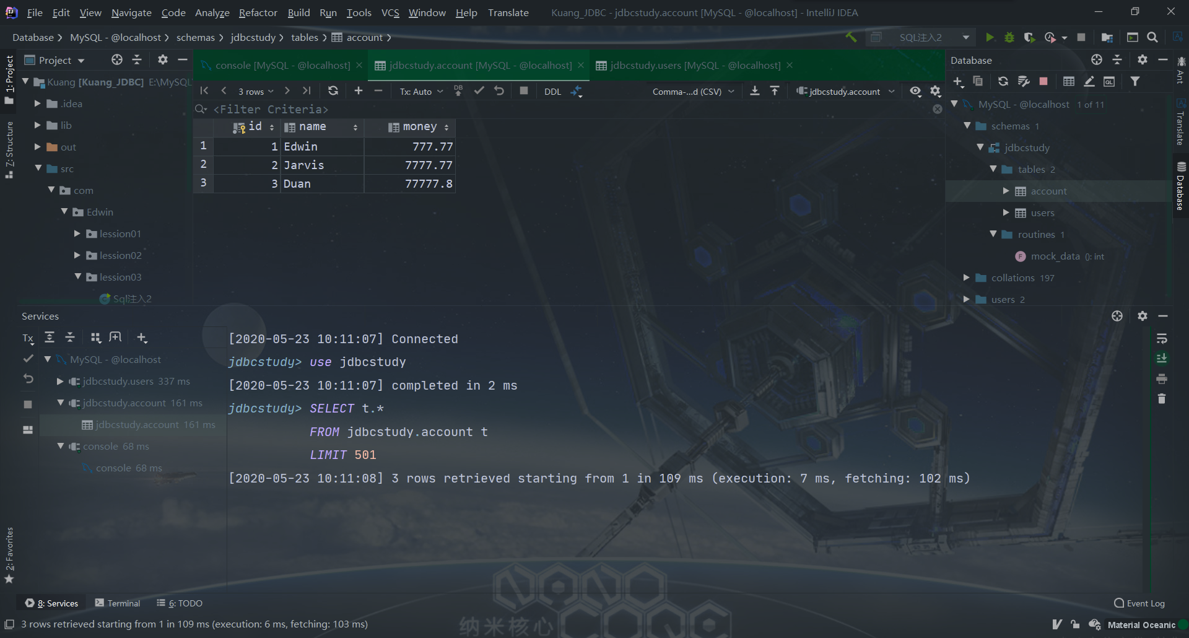Screen dimensions: 1189x638
Task: Toggle the Database tool window stripe button
Action: [1181, 186]
